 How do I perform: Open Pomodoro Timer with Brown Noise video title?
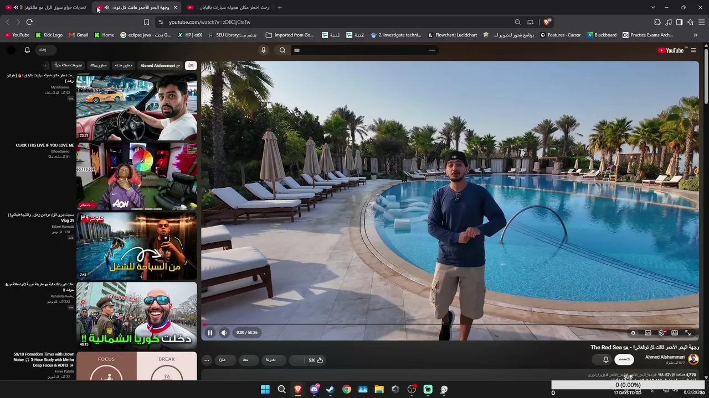[x=44, y=360]
